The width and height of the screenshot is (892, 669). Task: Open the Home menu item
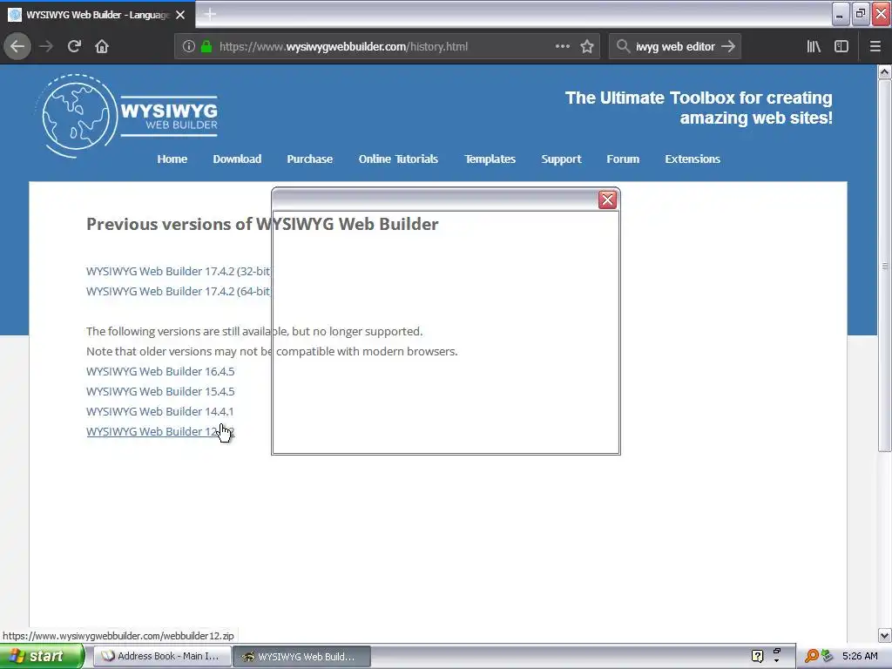coord(172,159)
